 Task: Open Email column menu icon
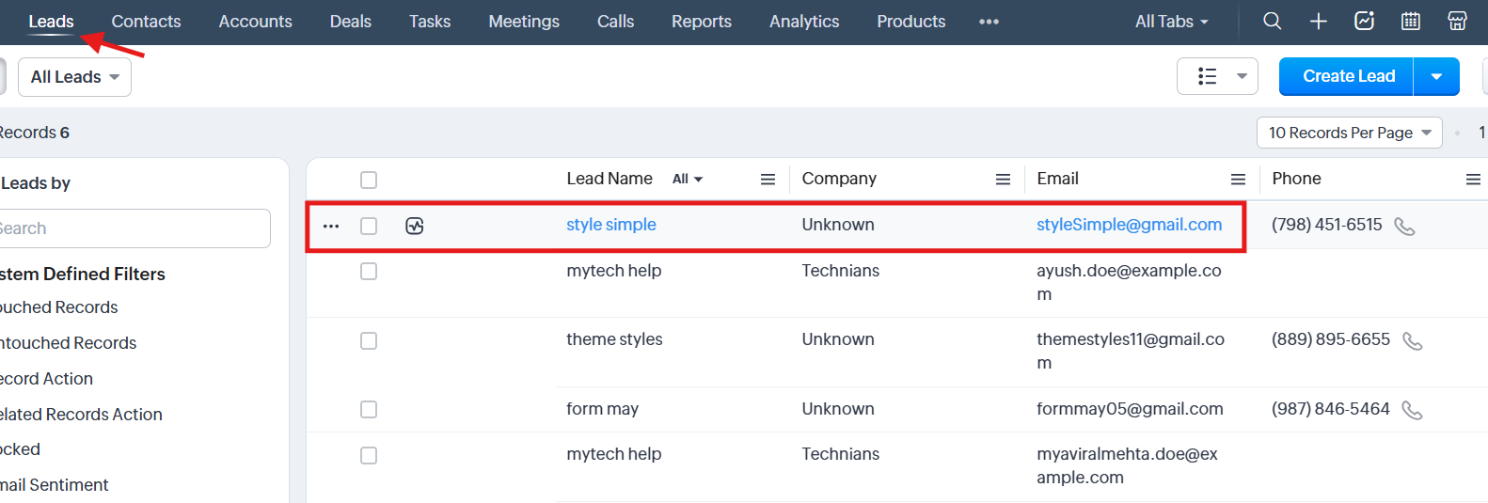click(x=1238, y=180)
